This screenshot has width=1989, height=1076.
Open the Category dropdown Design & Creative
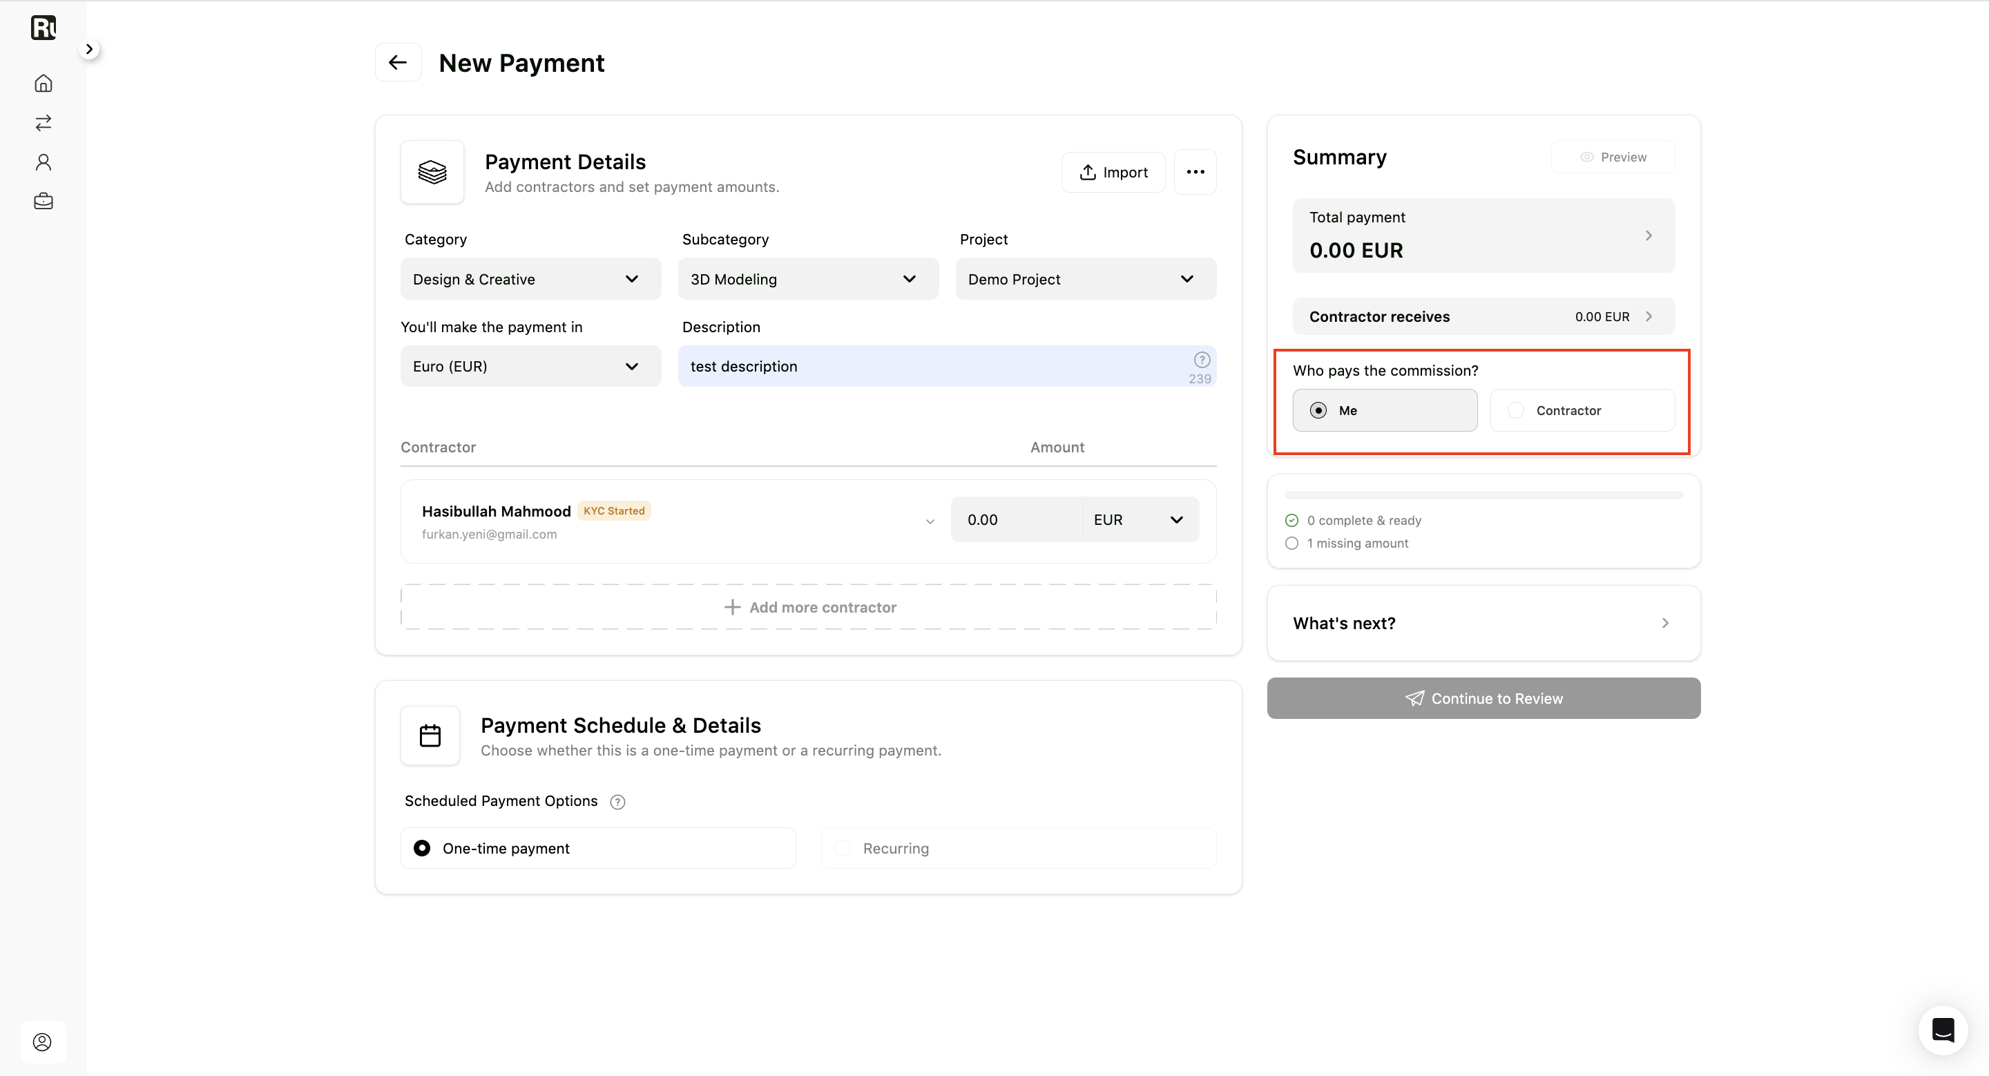[530, 280]
